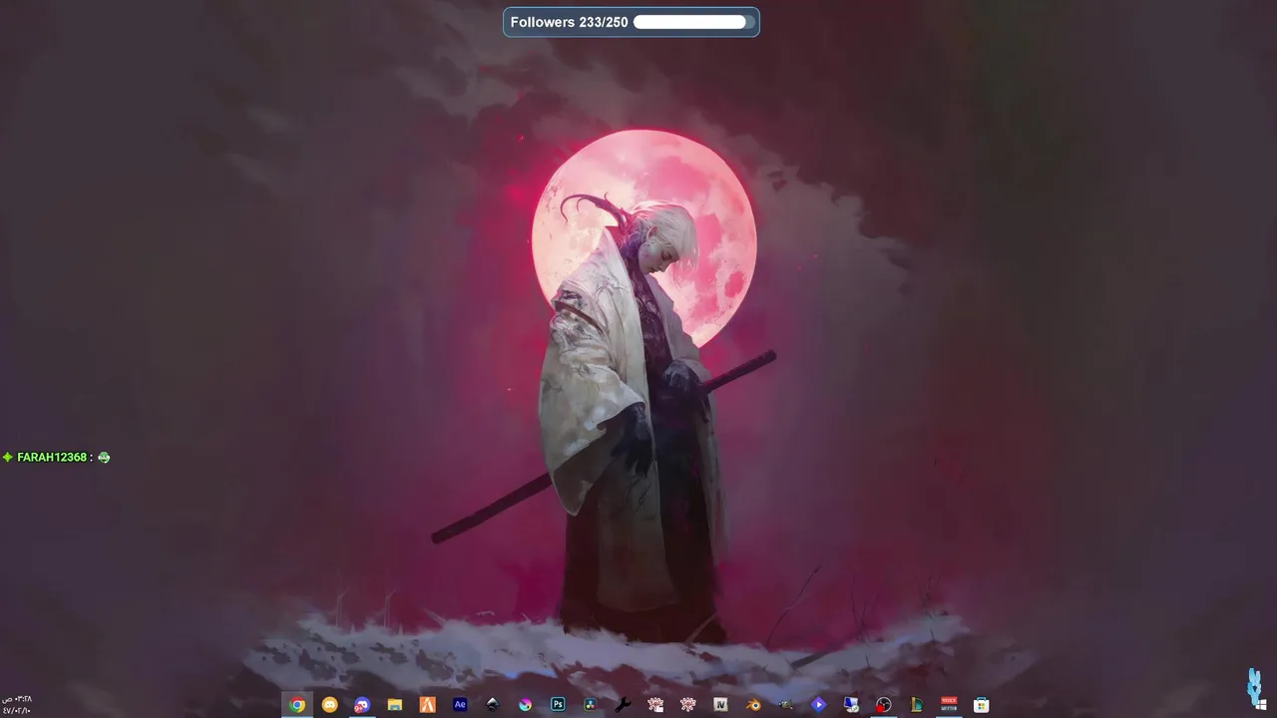Launch Adobe After Effects
Image resolution: width=1277 pixels, height=718 pixels.
(x=460, y=705)
